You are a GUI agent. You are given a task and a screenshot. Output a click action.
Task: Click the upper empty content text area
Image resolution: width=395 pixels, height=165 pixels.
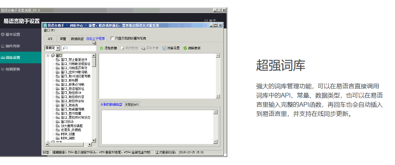(x=157, y=76)
